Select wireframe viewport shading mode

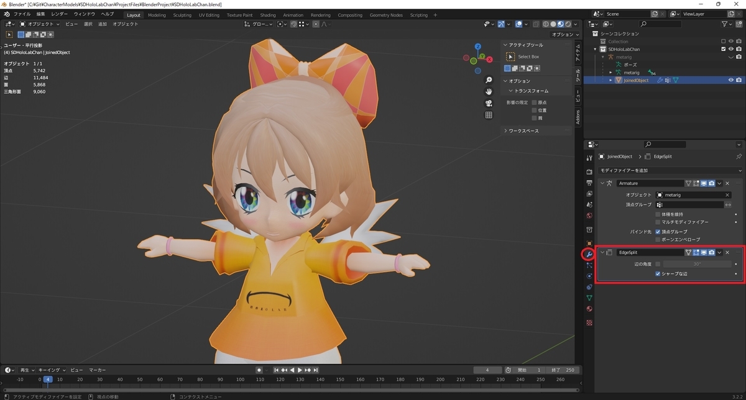click(x=546, y=24)
